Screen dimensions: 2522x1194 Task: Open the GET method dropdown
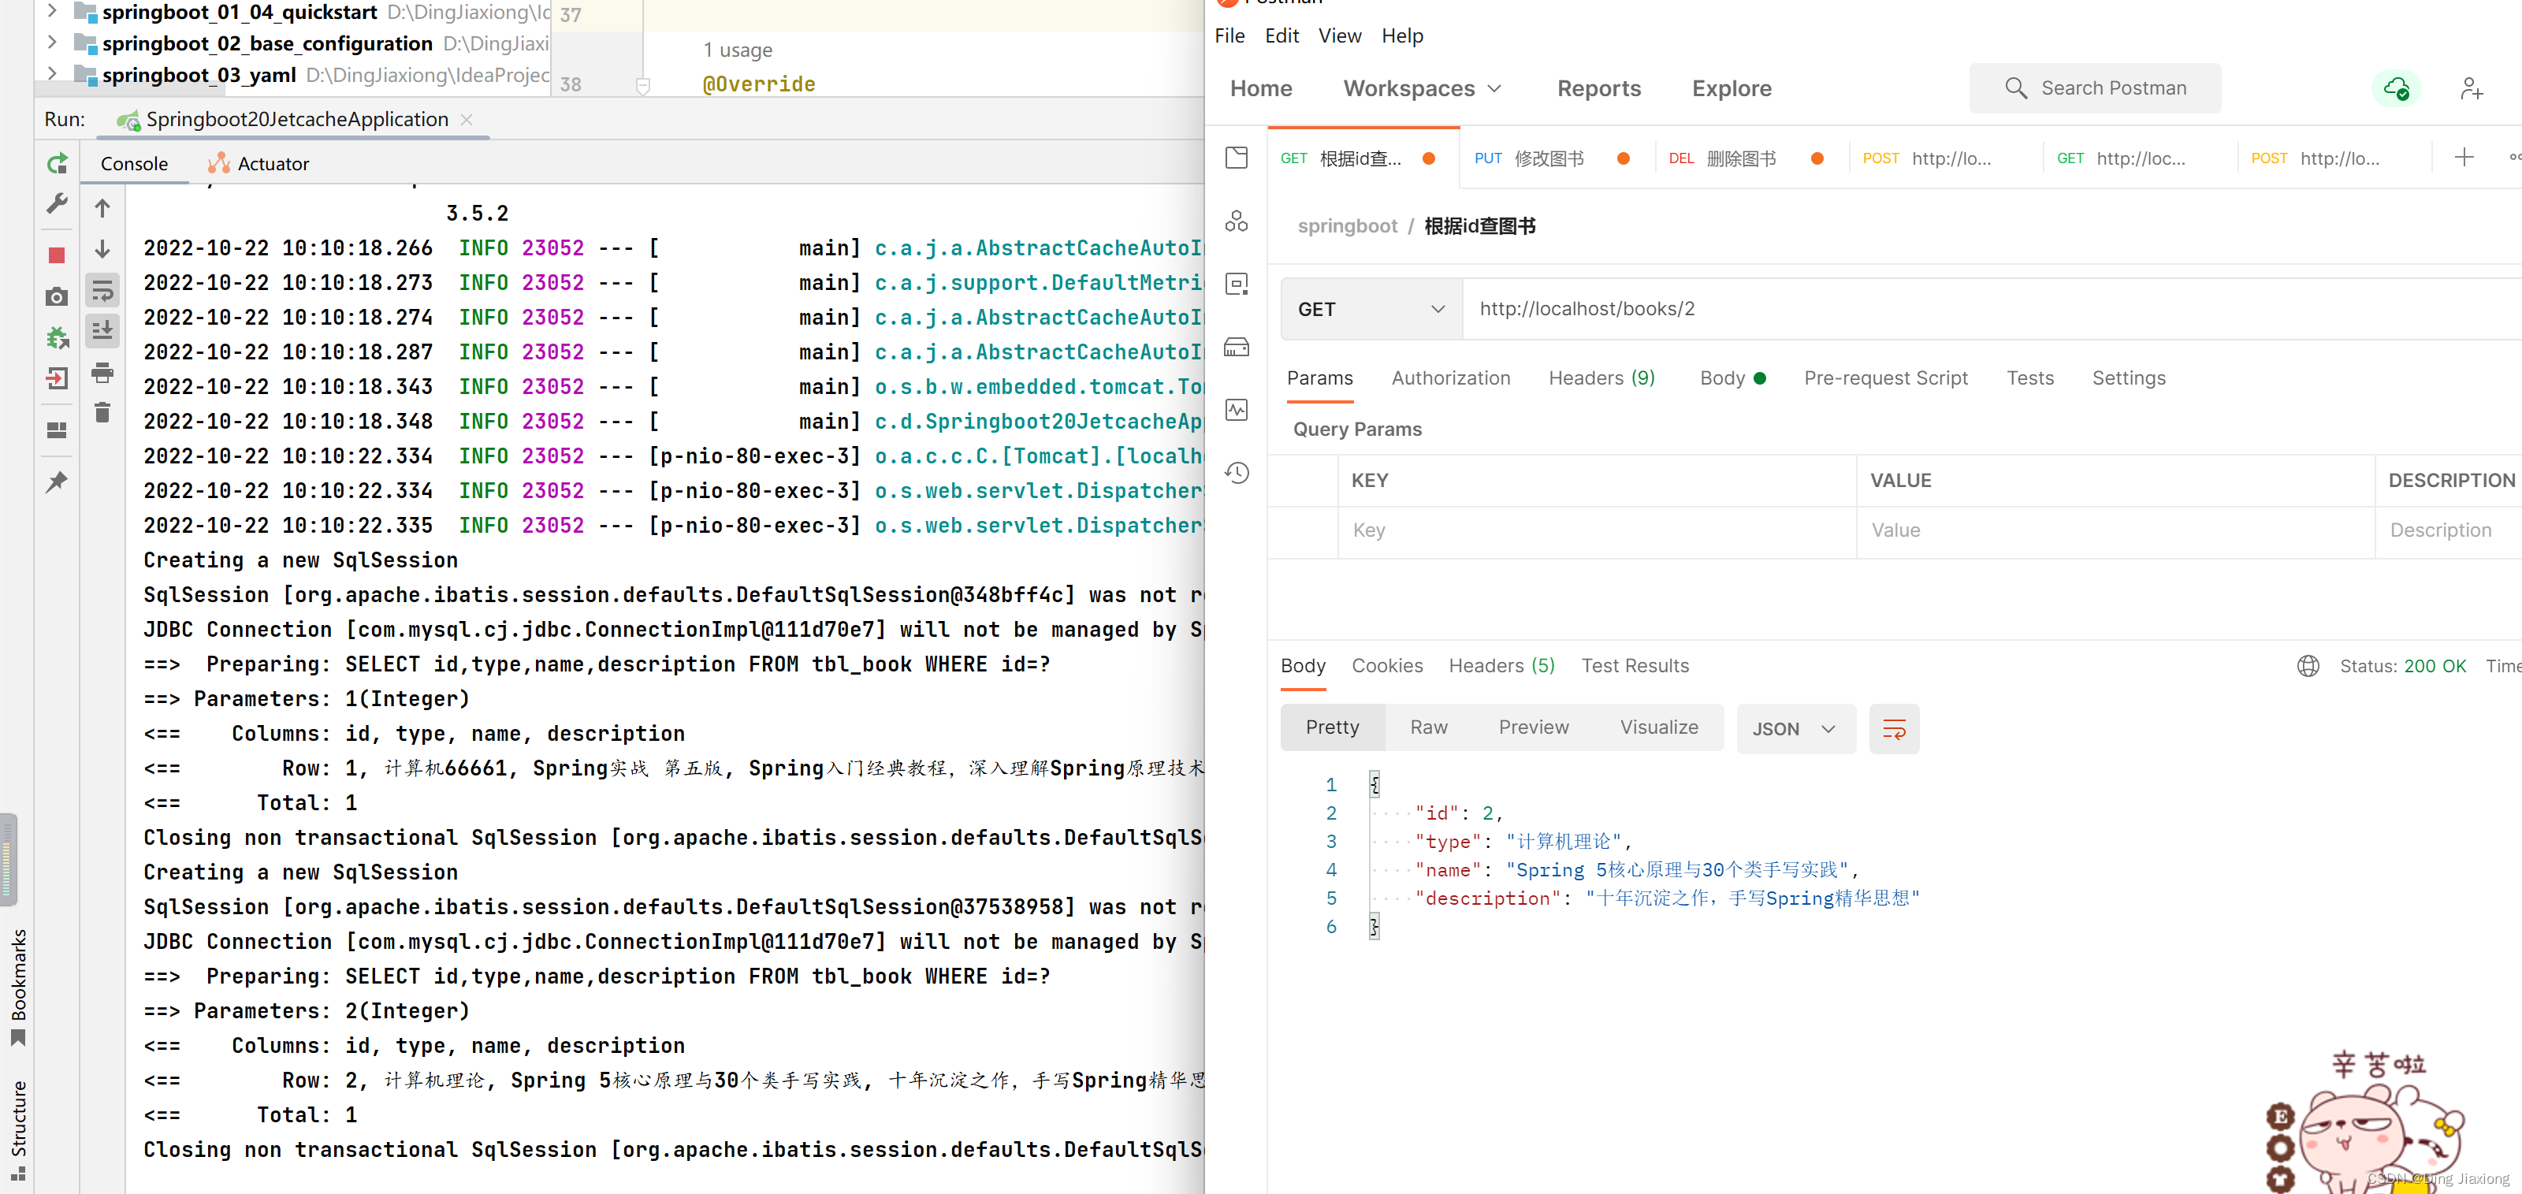pos(1371,309)
